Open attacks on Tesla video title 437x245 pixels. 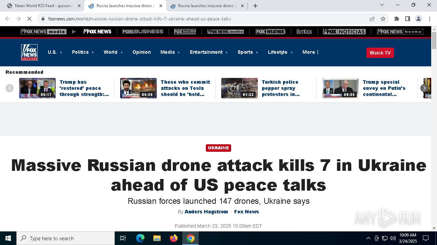click(185, 88)
